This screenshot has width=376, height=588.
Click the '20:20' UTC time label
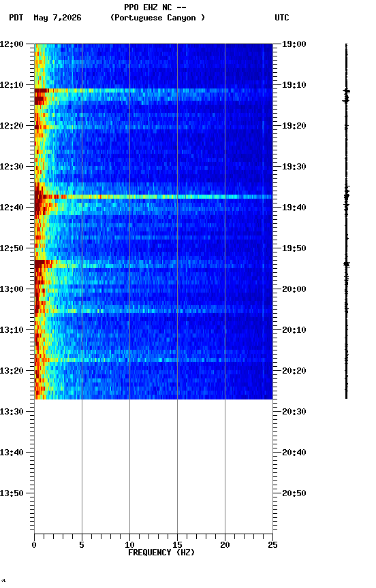[x=294, y=371]
